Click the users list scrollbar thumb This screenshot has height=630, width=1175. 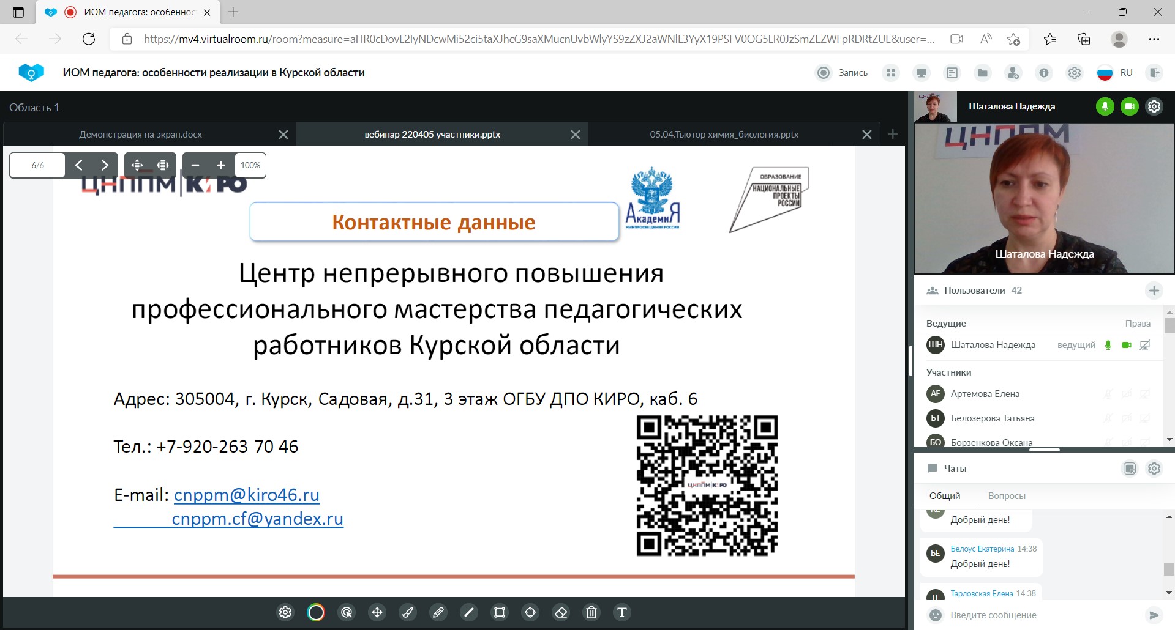click(x=1169, y=326)
